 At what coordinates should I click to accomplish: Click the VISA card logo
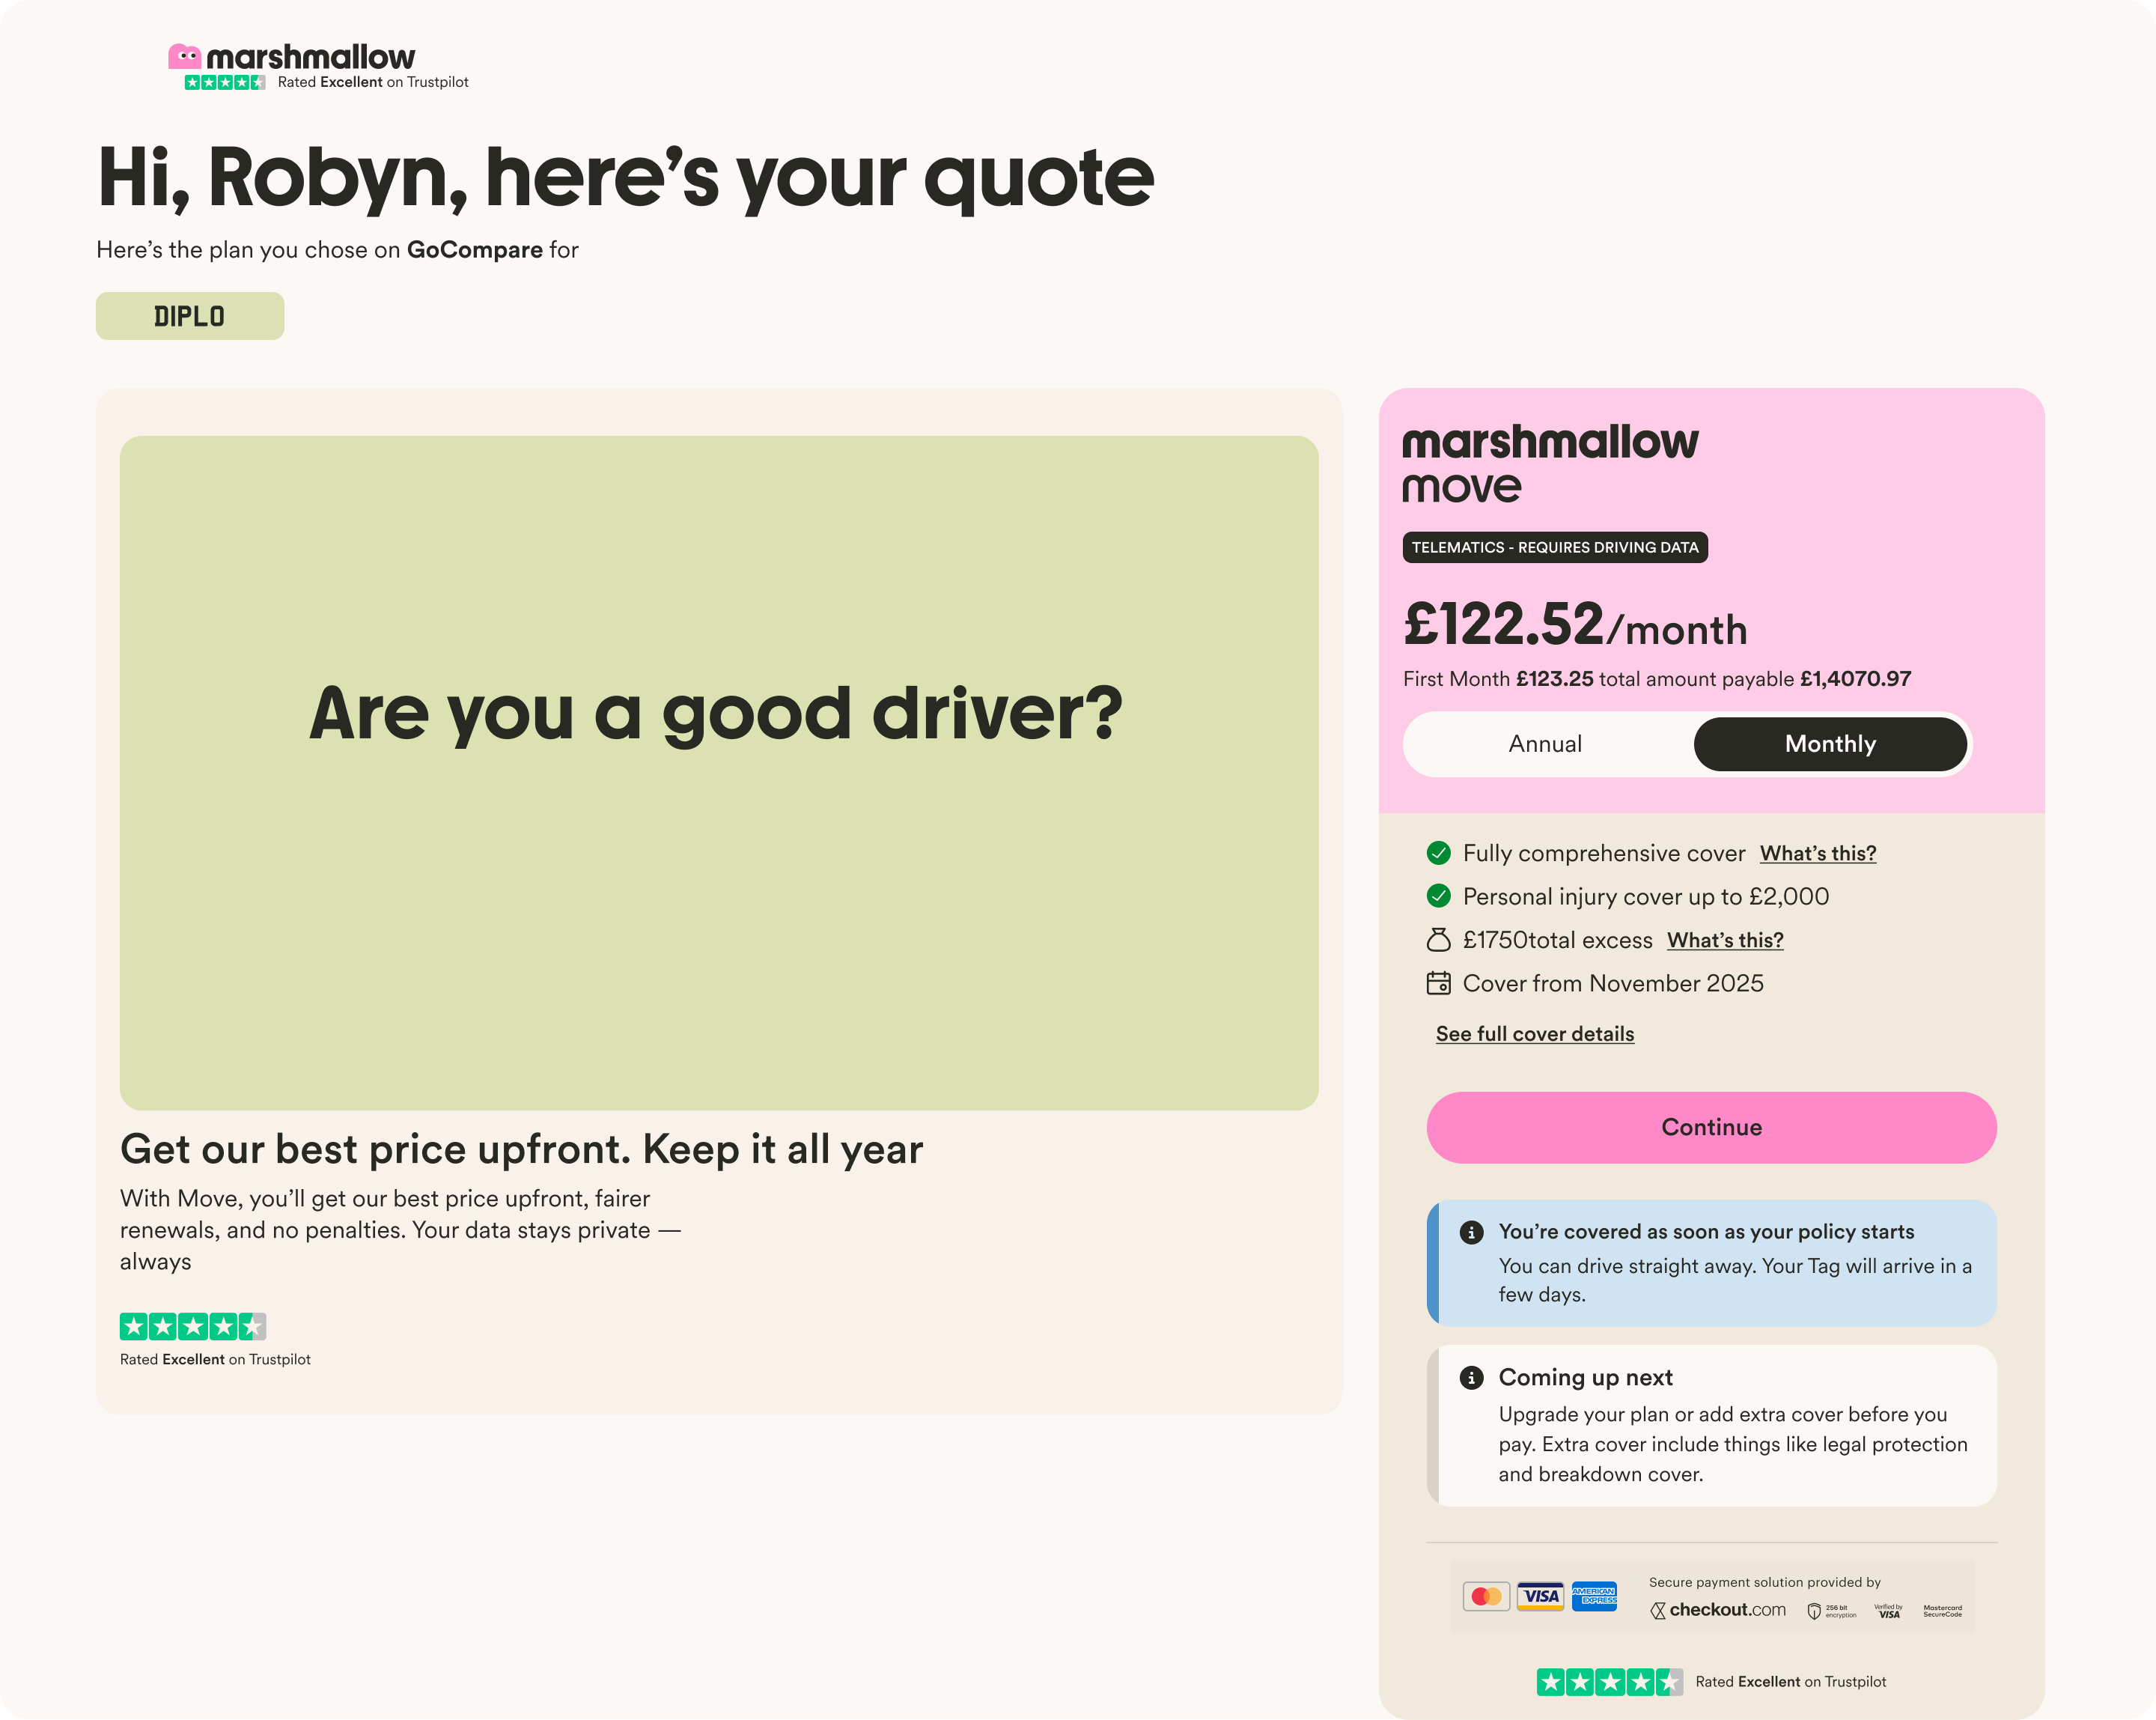[x=1540, y=1596]
